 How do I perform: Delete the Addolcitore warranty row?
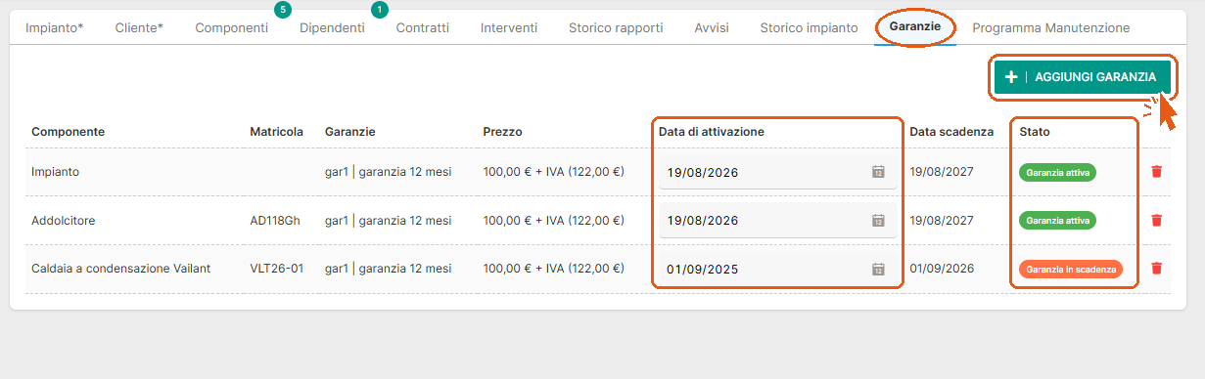pyautogui.click(x=1156, y=220)
